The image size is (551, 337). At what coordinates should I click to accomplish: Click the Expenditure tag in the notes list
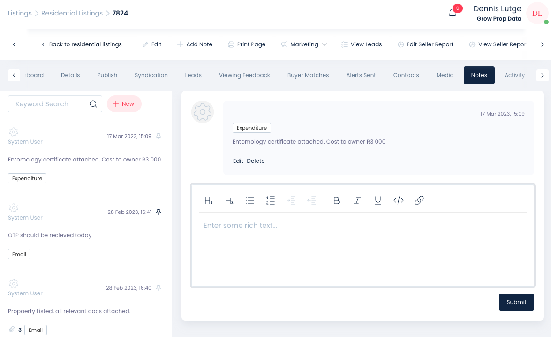click(x=27, y=178)
